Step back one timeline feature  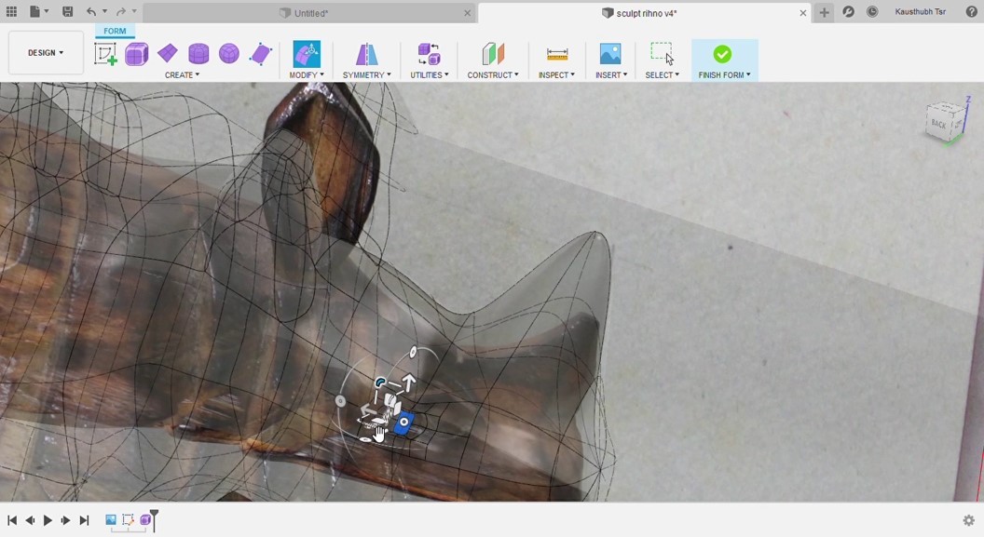(30, 520)
